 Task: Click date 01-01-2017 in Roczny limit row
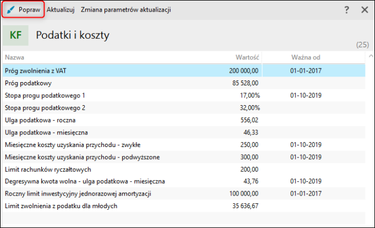(306, 193)
